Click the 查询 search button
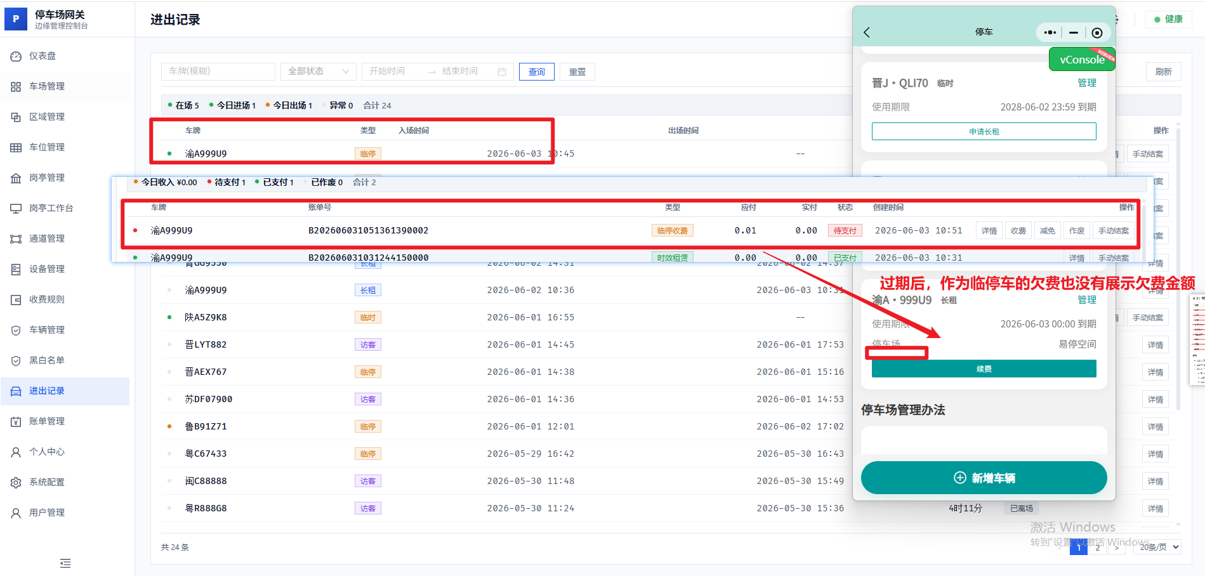 pos(537,72)
